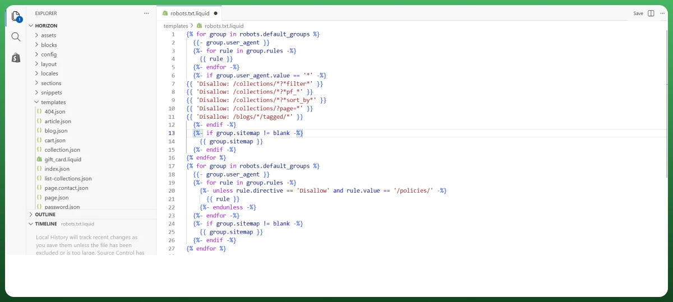
Task: Expand the locales folder
Action: pyautogui.click(x=49, y=73)
